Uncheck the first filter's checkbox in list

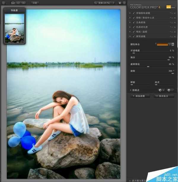point(133,13)
